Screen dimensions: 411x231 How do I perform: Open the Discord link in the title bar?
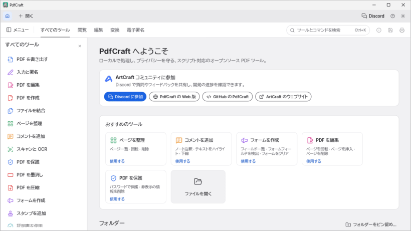(x=373, y=16)
